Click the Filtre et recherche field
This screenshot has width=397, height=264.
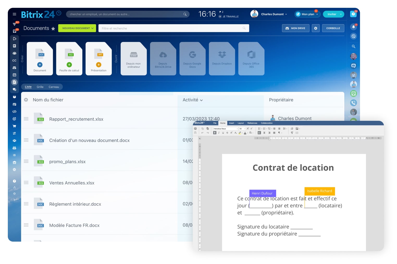[172, 28]
